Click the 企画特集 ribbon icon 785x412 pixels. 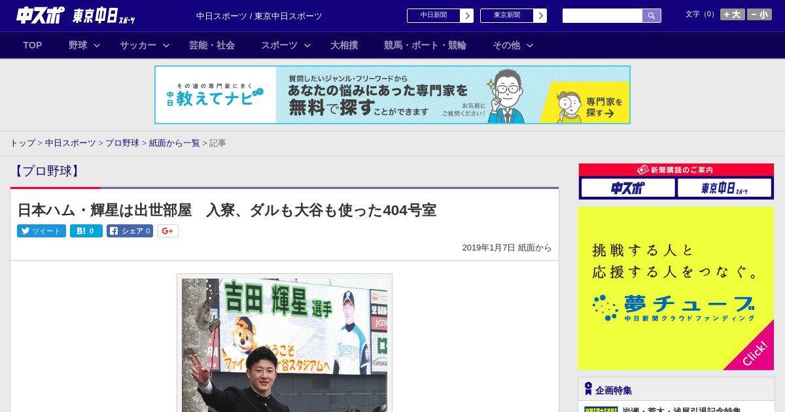[x=588, y=389]
